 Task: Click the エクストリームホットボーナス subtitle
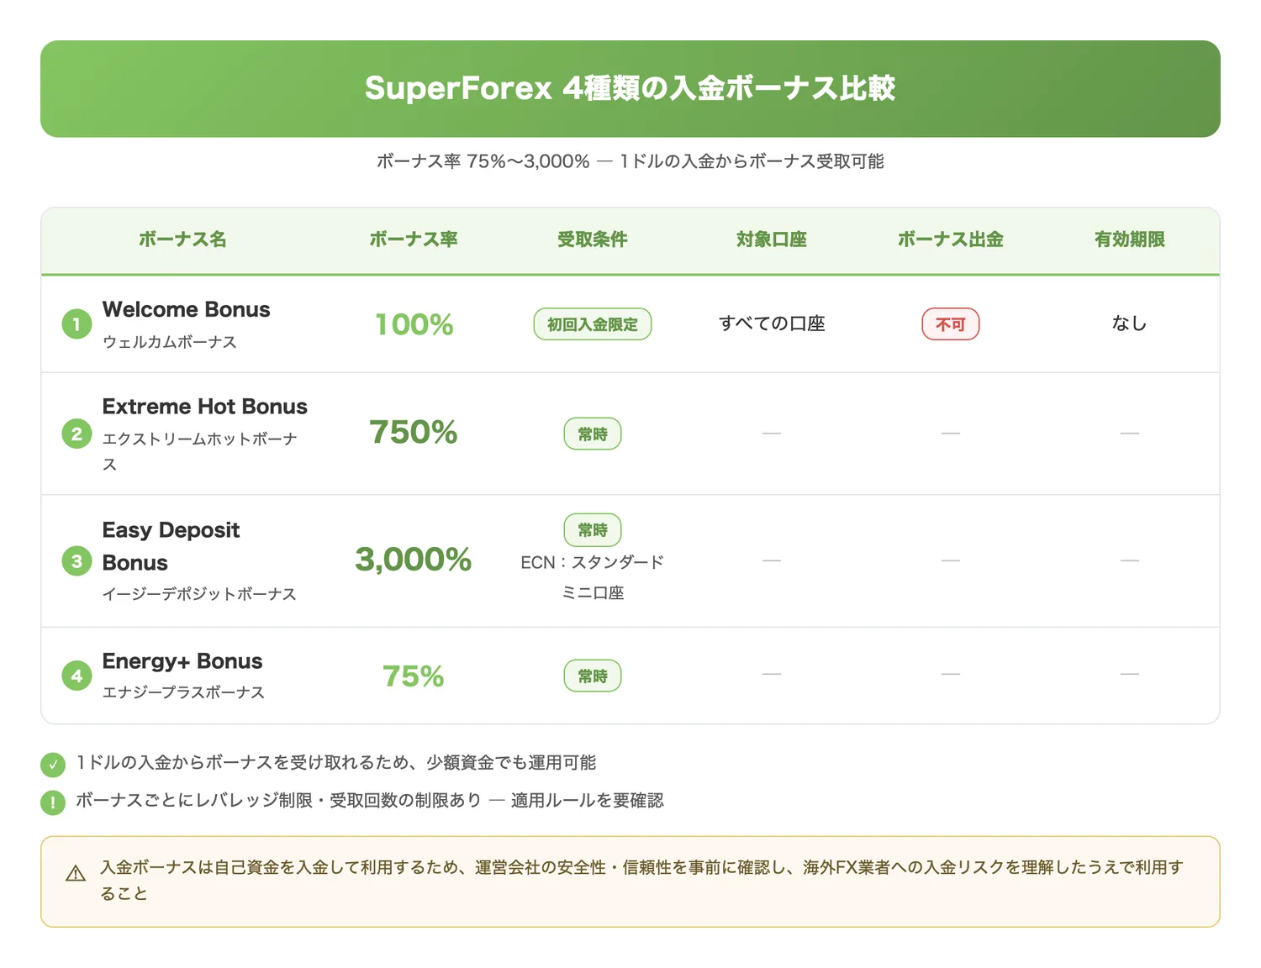[x=200, y=451]
